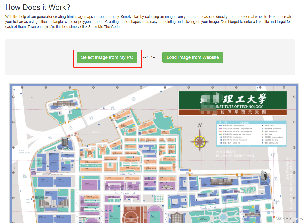Click the Post Office legend icon
Screen dimensions: 307x223
263,131
